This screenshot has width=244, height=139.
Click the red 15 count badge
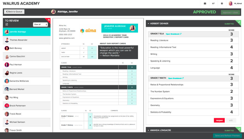pos(49,20)
